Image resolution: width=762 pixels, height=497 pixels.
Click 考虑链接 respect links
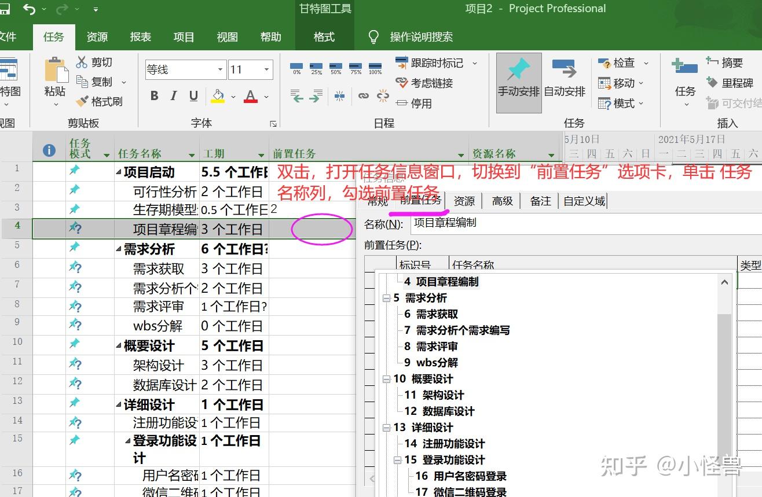(x=424, y=83)
